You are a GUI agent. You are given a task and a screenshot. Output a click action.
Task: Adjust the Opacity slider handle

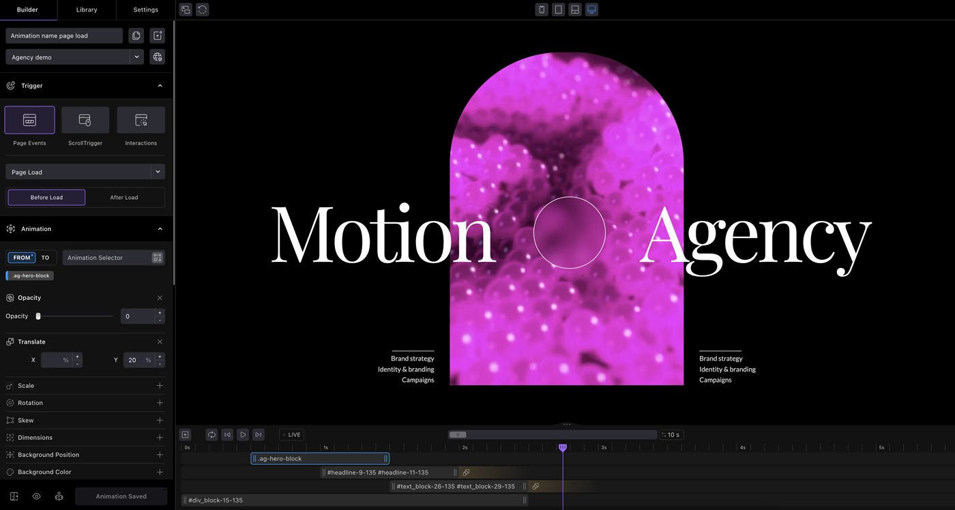pyautogui.click(x=38, y=316)
